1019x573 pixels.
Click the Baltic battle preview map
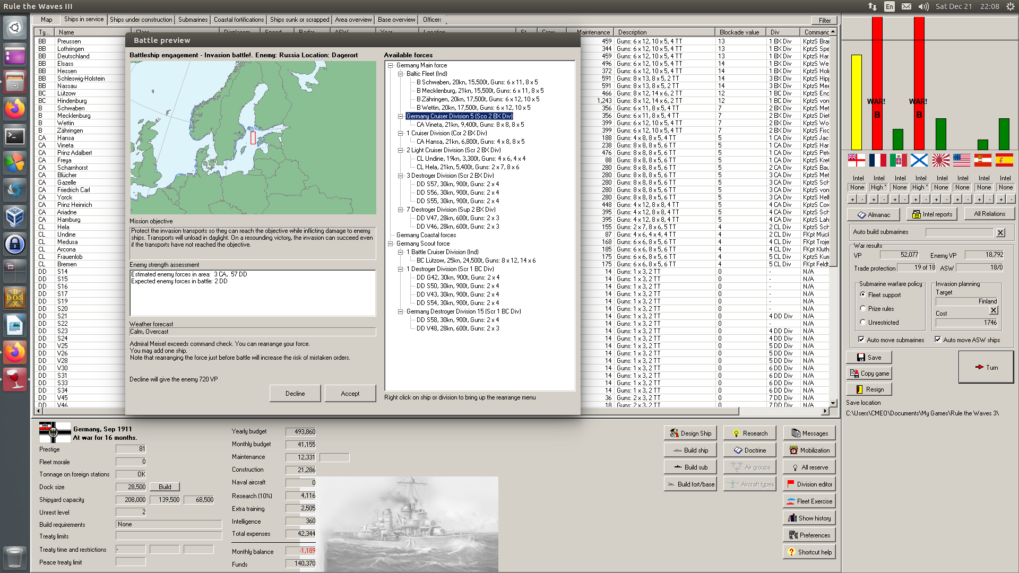coord(253,138)
